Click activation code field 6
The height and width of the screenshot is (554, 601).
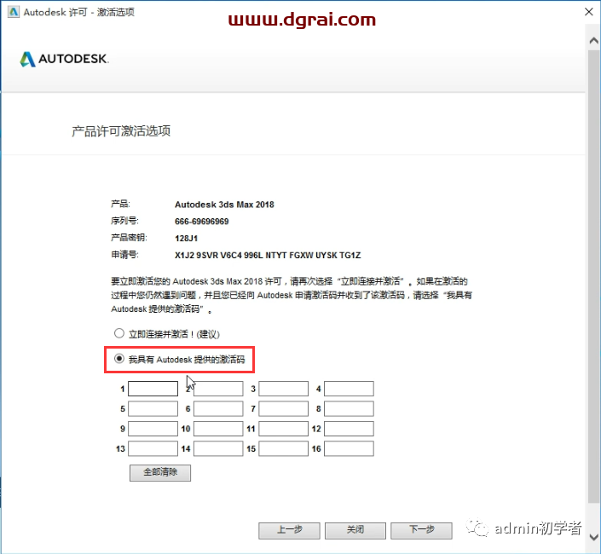[x=218, y=408]
